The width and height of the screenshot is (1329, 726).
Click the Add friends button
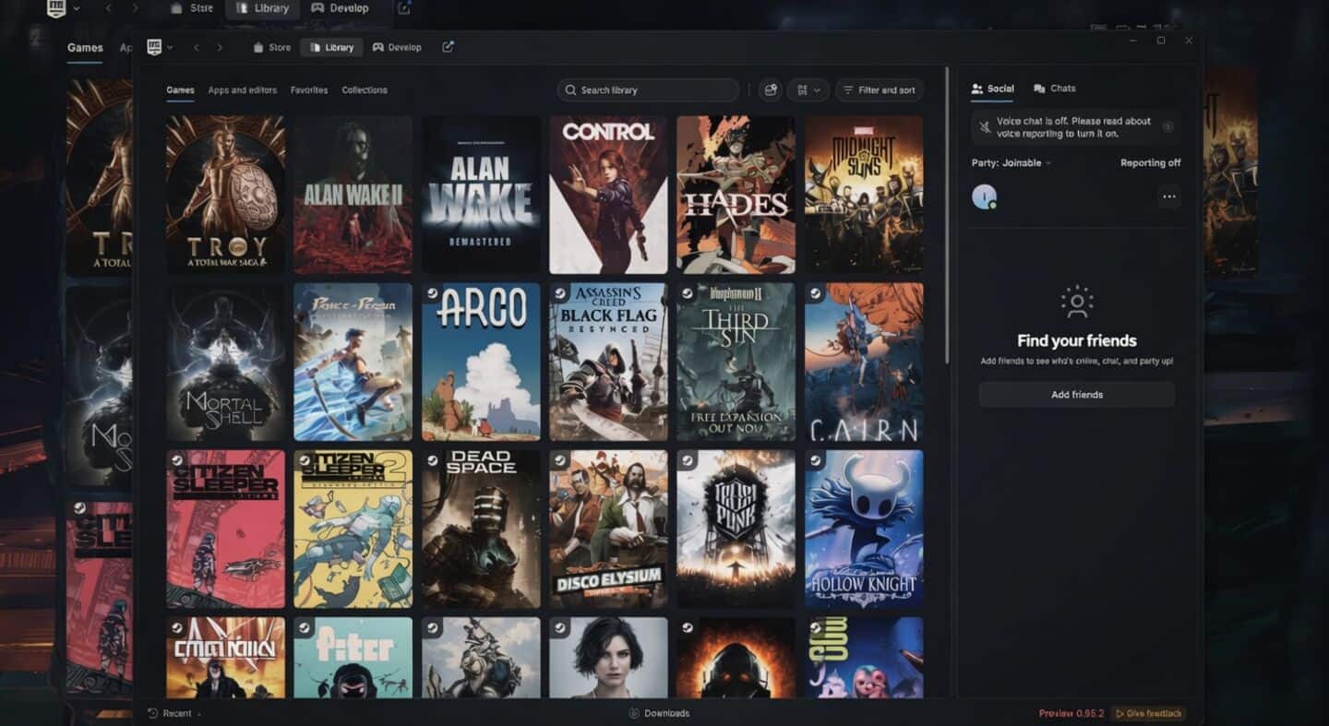pos(1077,395)
